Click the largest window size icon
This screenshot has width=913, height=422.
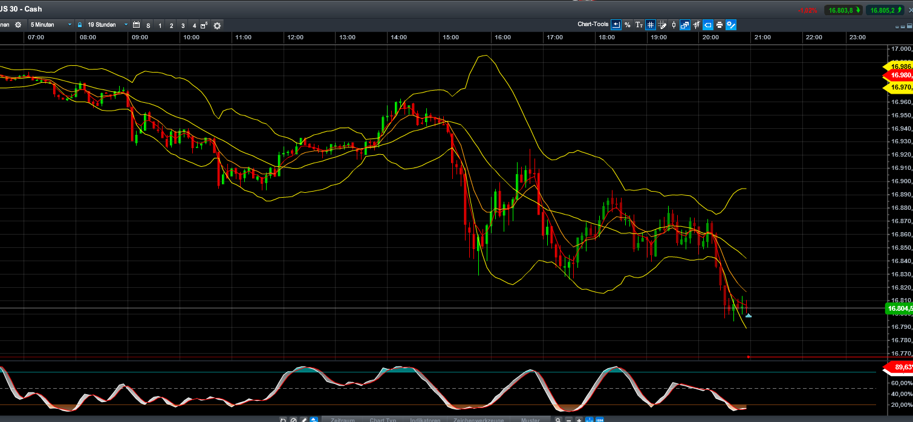[x=909, y=26]
